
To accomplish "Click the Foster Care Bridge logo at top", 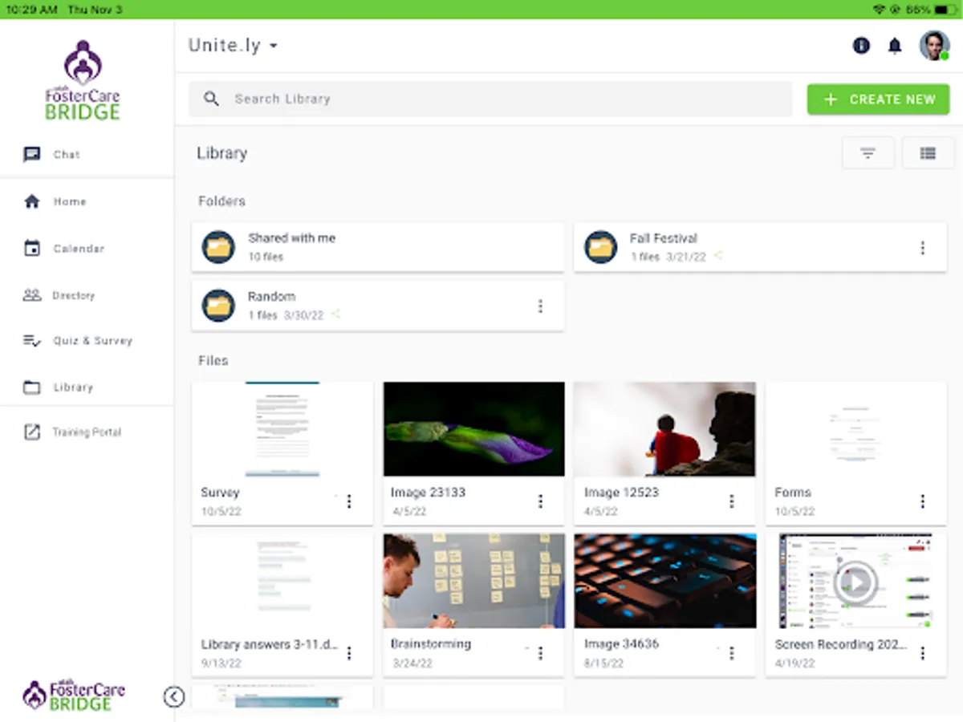I will (x=82, y=80).
